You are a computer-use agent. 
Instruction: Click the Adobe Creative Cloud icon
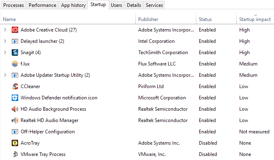(x=15, y=30)
